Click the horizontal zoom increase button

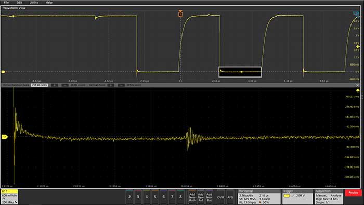(55, 85)
